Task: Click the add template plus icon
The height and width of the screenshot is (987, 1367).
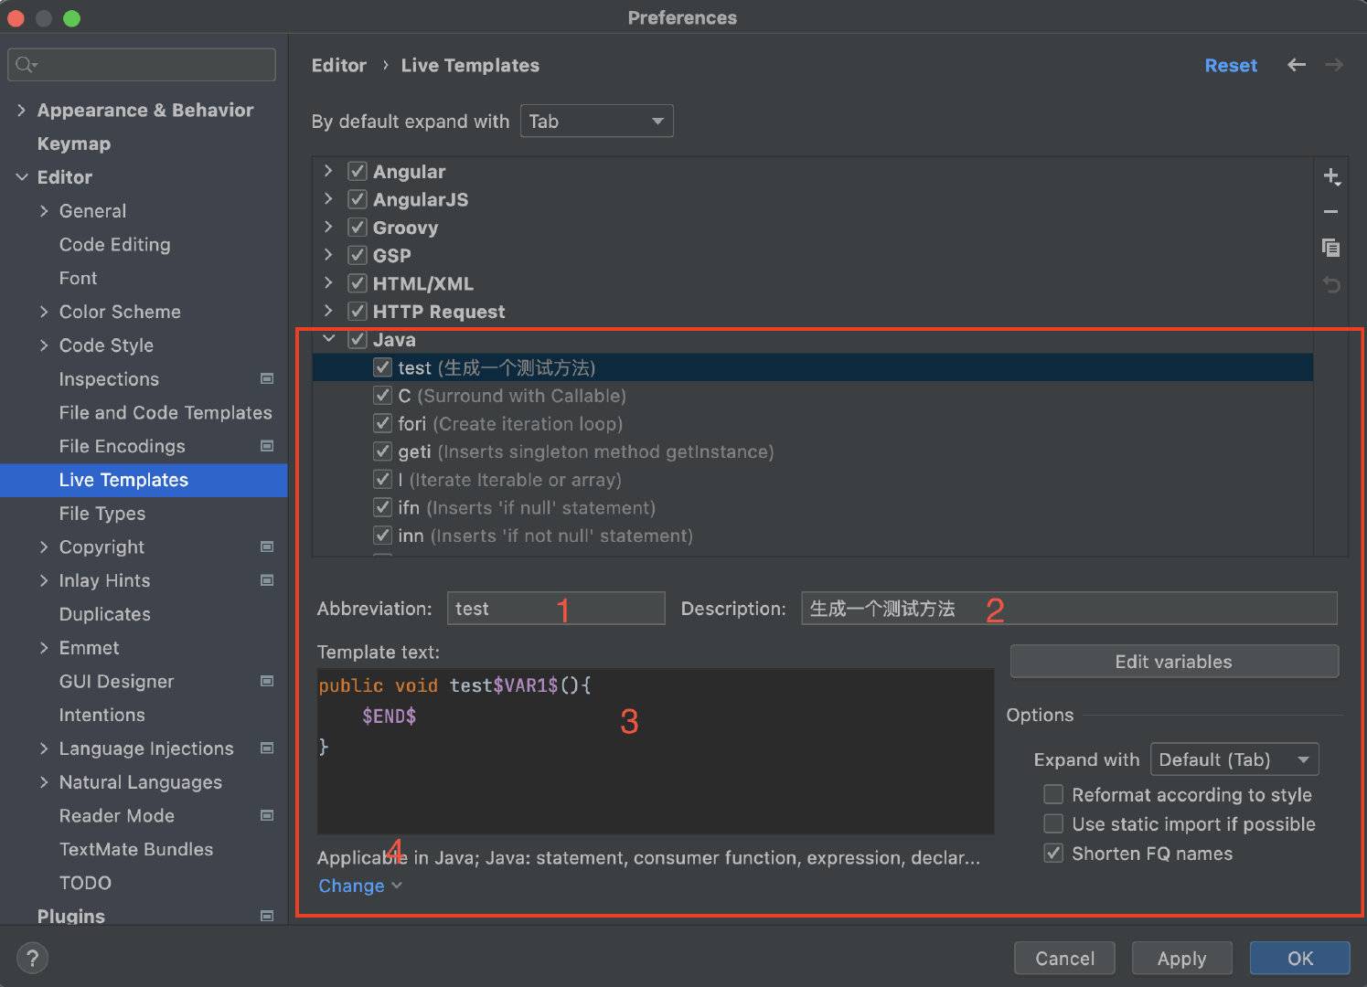Action: (1331, 176)
